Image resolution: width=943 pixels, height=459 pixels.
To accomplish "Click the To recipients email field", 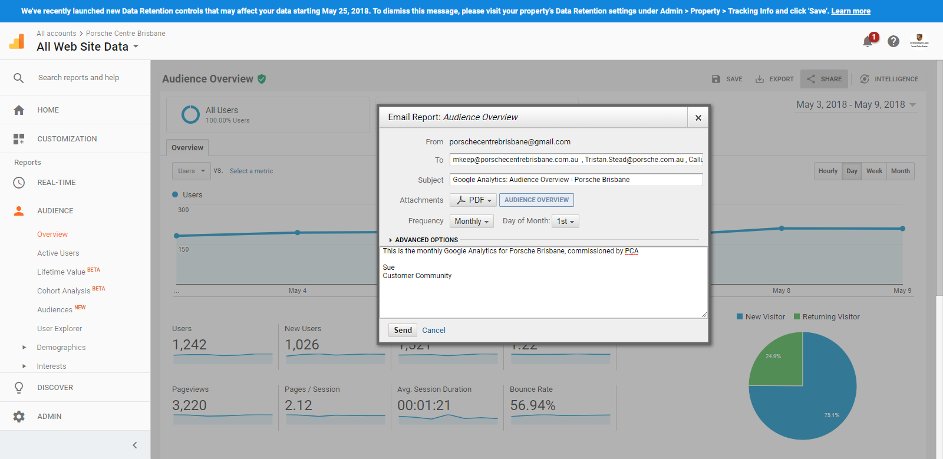I will [x=576, y=160].
